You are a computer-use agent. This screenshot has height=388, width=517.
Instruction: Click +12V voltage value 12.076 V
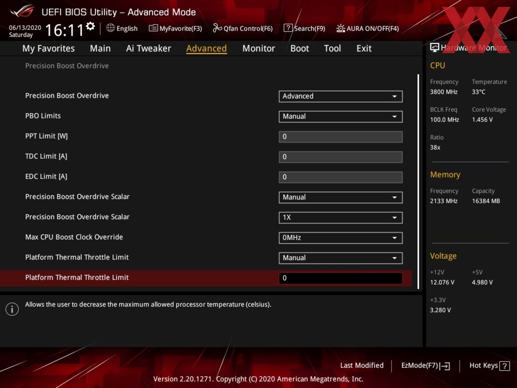(x=442, y=282)
